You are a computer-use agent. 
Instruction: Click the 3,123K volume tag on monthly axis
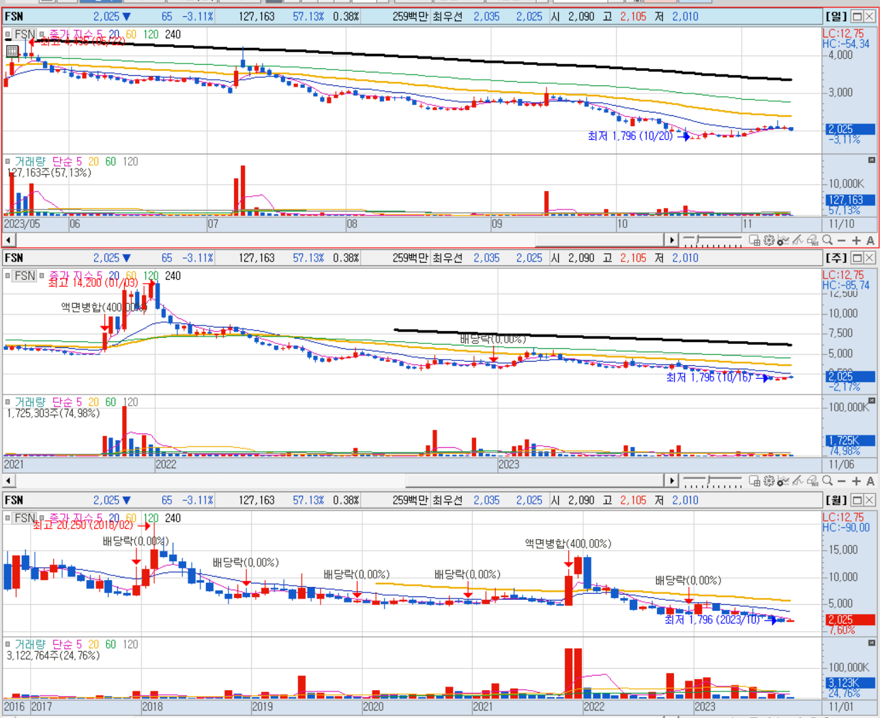850,683
